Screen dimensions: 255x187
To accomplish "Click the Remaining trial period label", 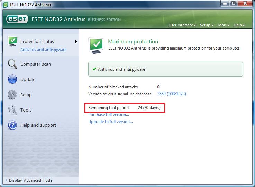I will coord(109,108).
